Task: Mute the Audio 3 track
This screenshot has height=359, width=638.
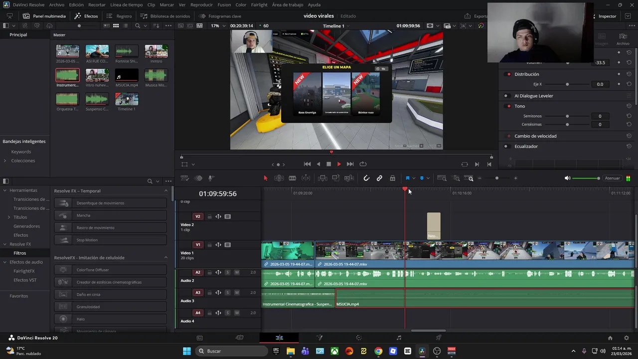Action: [237, 293]
